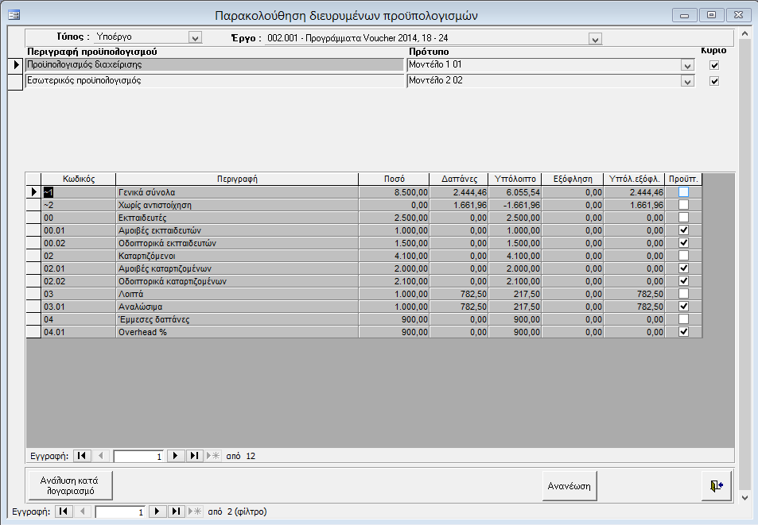Go to next record in inner grid navigator
This screenshot has height=525, width=758.
pos(177,456)
